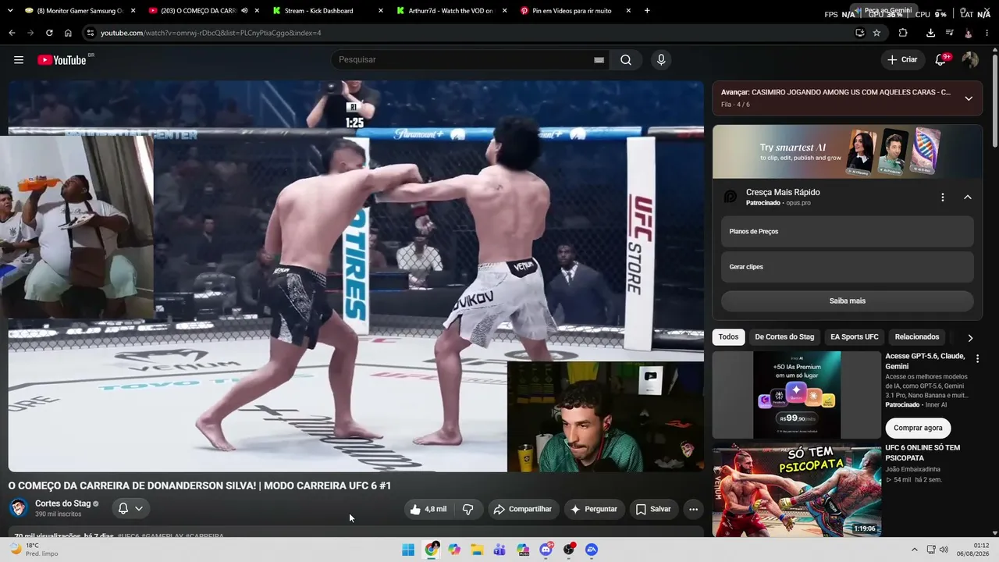Expand the playlist queue panel
Screen dimensions: 999x562
coord(969,98)
